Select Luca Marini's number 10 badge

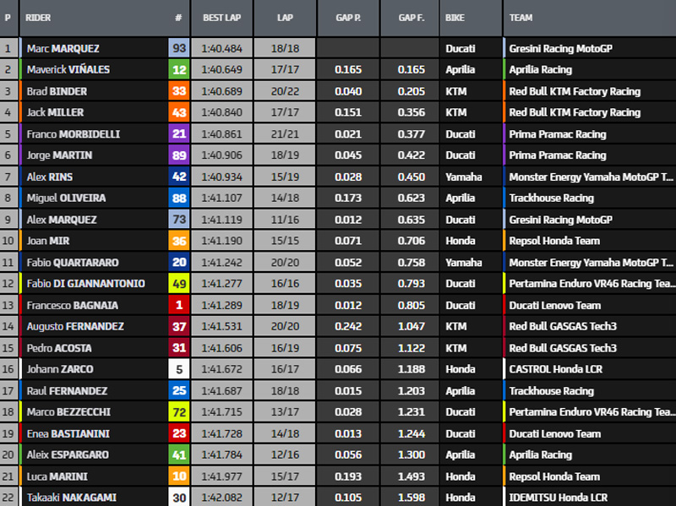(178, 476)
